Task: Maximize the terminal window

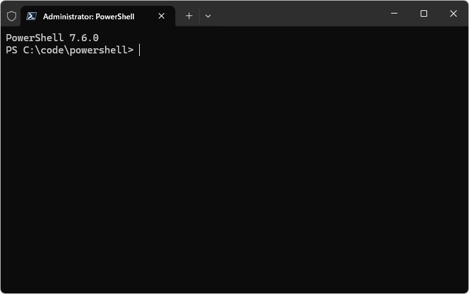Action: (x=424, y=14)
